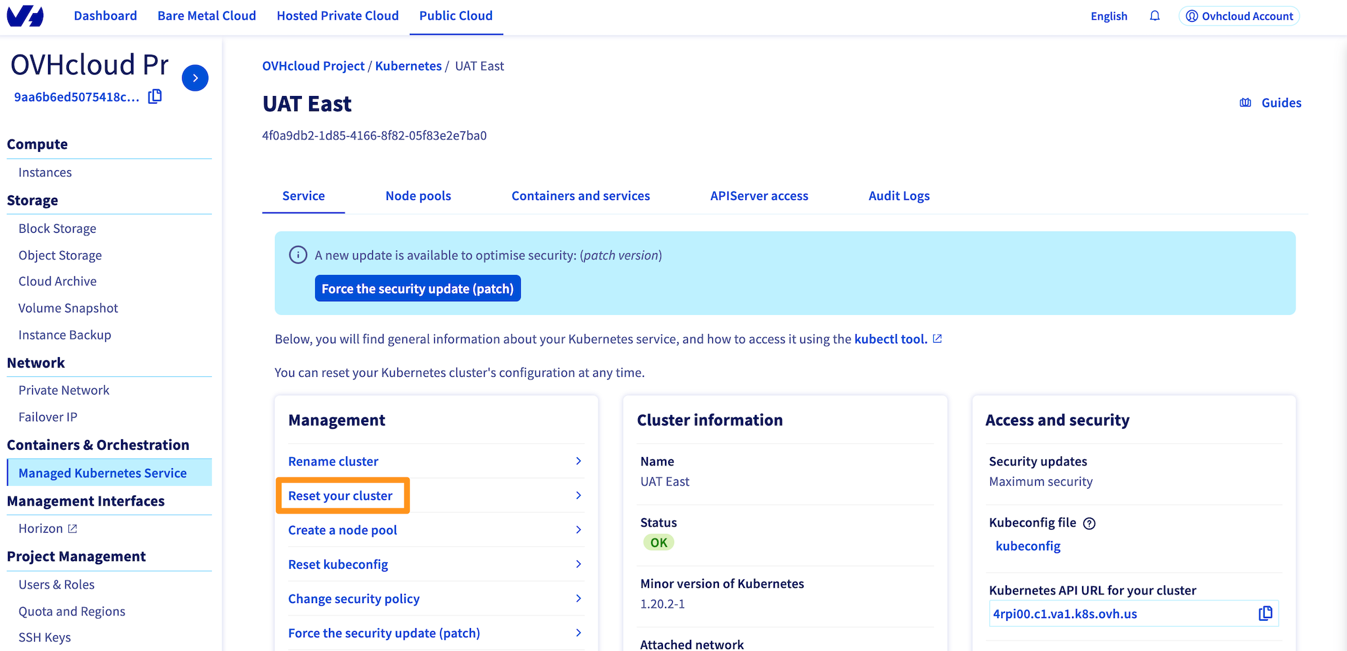The height and width of the screenshot is (651, 1347).
Task: Click the Kubernetes API URL field
Action: click(1134, 614)
